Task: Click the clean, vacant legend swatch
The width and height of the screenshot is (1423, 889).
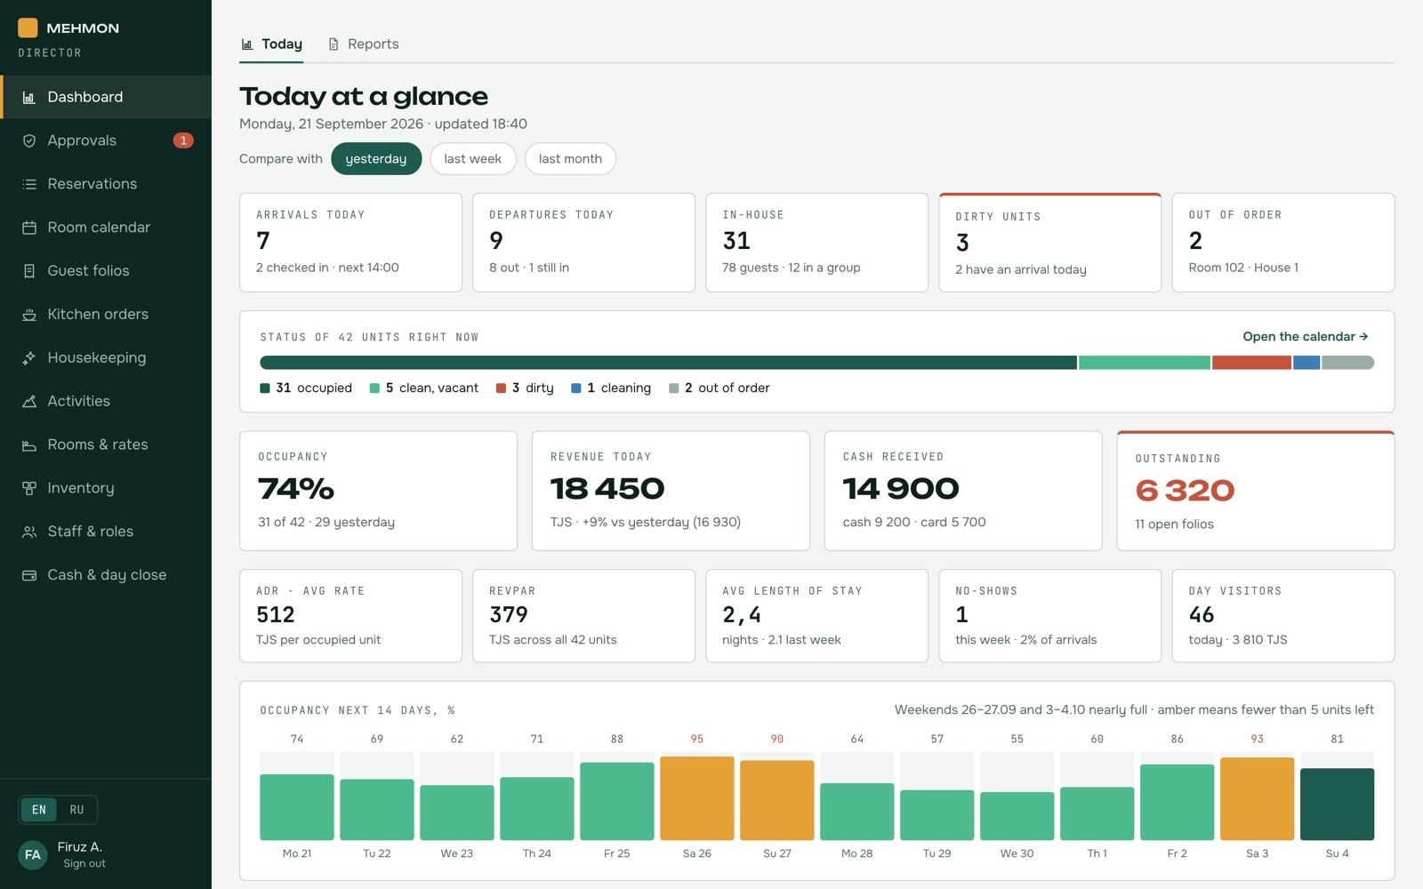Action: (x=374, y=388)
